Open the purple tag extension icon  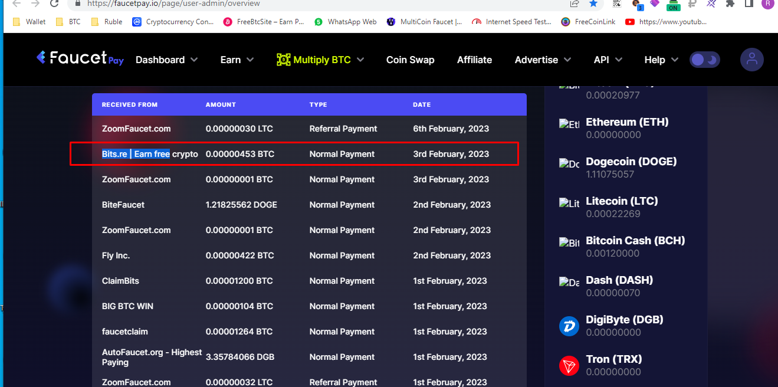[x=654, y=4]
